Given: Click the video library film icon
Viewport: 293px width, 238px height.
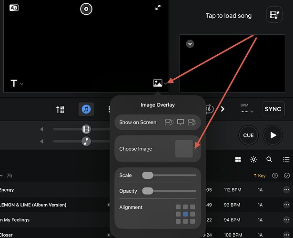Looking at the screenshot, I should click(273, 15).
